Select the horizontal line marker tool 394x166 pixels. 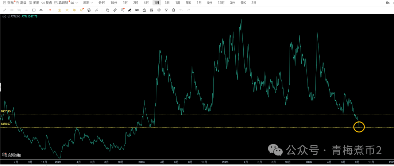coord(26,10)
